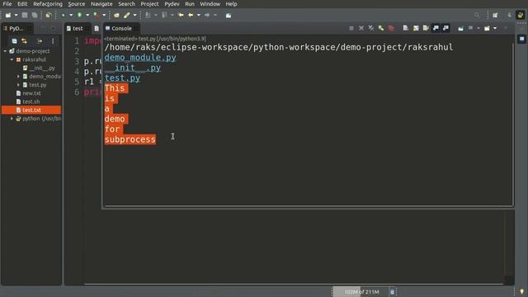Click the Last Edit Location arrow icon
Image resolution: width=528 pixels, height=297 pixels.
(x=181, y=15)
